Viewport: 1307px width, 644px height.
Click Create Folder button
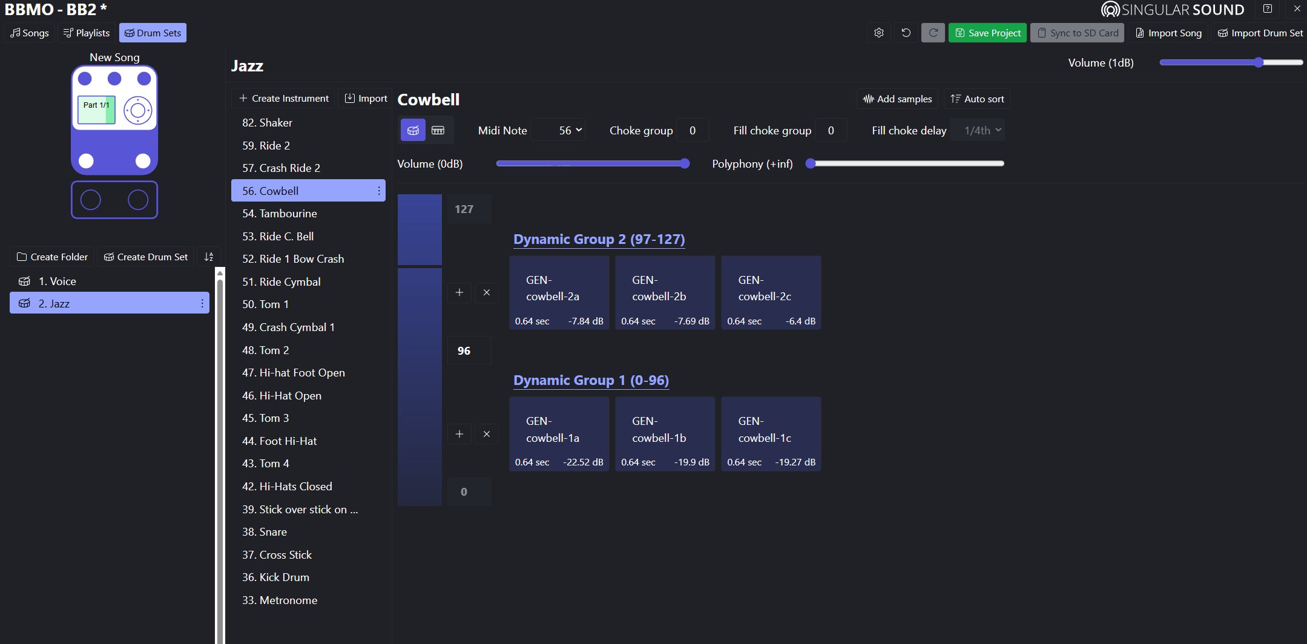point(52,257)
